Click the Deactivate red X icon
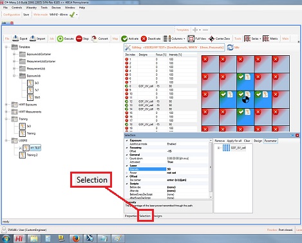Viewport: 302px width, 243px height. point(144,39)
